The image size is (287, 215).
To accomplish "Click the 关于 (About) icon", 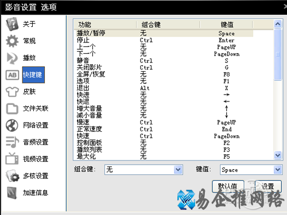I will [x=12, y=24].
